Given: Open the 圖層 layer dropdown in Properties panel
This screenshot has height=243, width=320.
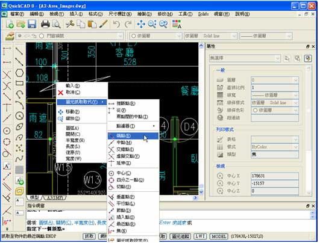Looking at the screenshot, I should click(275, 80).
